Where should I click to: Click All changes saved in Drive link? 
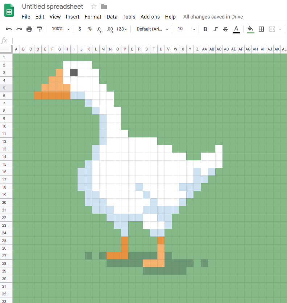pyautogui.click(x=213, y=17)
